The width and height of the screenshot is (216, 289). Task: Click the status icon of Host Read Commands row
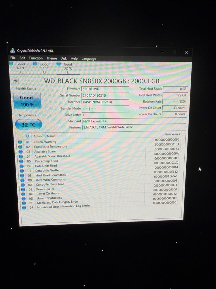pyautogui.click(x=22, y=176)
